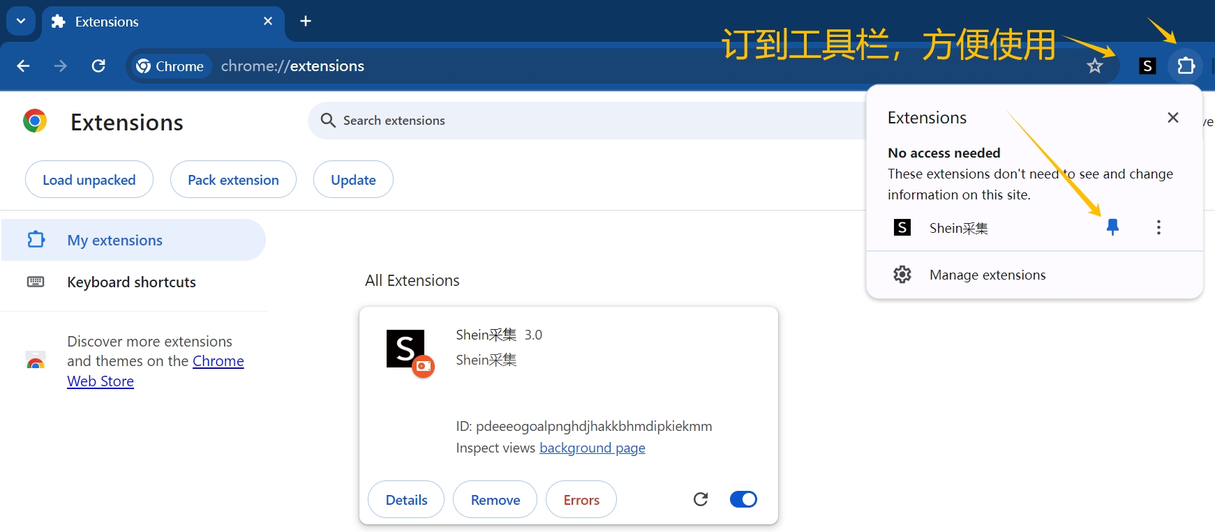The width and height of the screenshot is (1215, 532).
Task: Click the Shein采集 3.0 title on card
Action: click(499, 335)
